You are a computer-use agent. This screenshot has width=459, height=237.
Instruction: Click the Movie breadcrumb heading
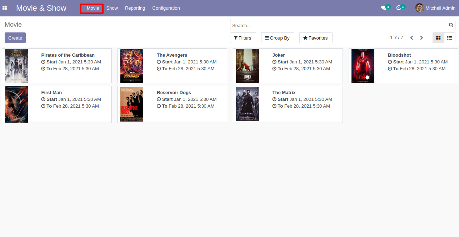tap(13, 25)
